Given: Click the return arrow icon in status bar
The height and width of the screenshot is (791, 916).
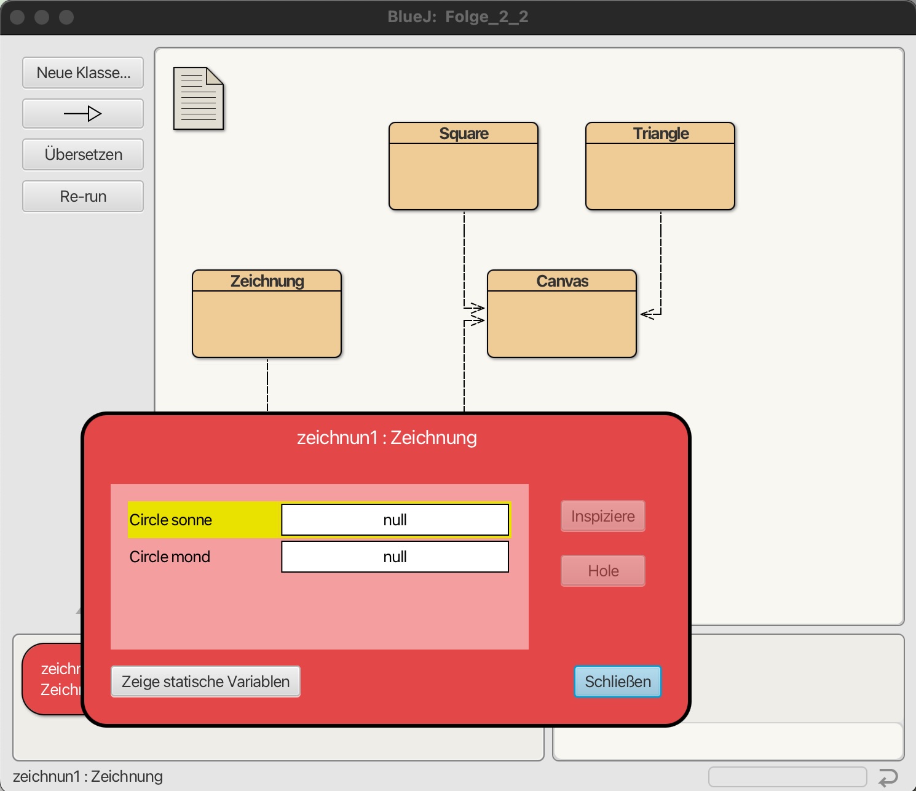Looking at the screenshot, I should 888,777.
